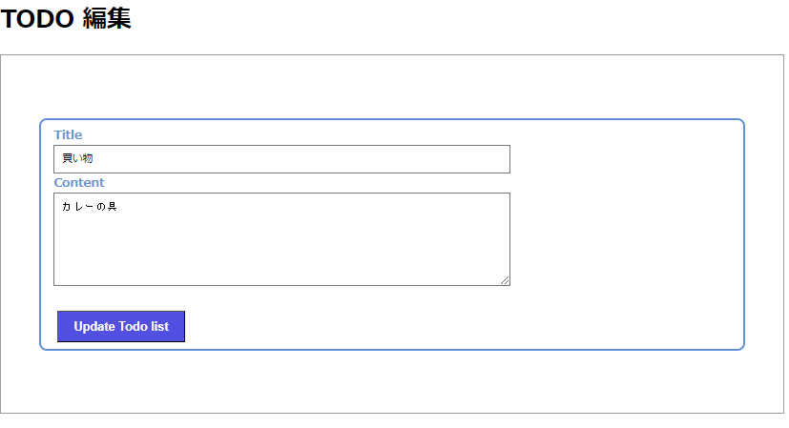The width and height of the screenshot is (789, 428).
Task: Click empty outer panel below the blue form
Action: (x=391, y=381)
